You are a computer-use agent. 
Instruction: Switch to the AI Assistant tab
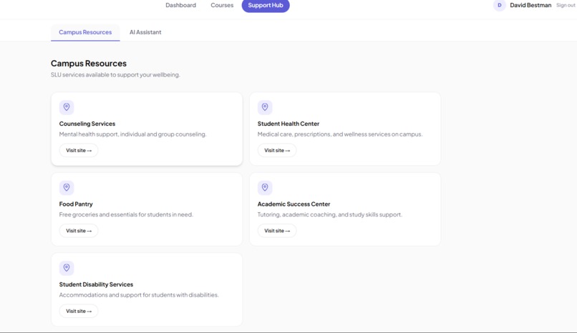coord(145,32)
